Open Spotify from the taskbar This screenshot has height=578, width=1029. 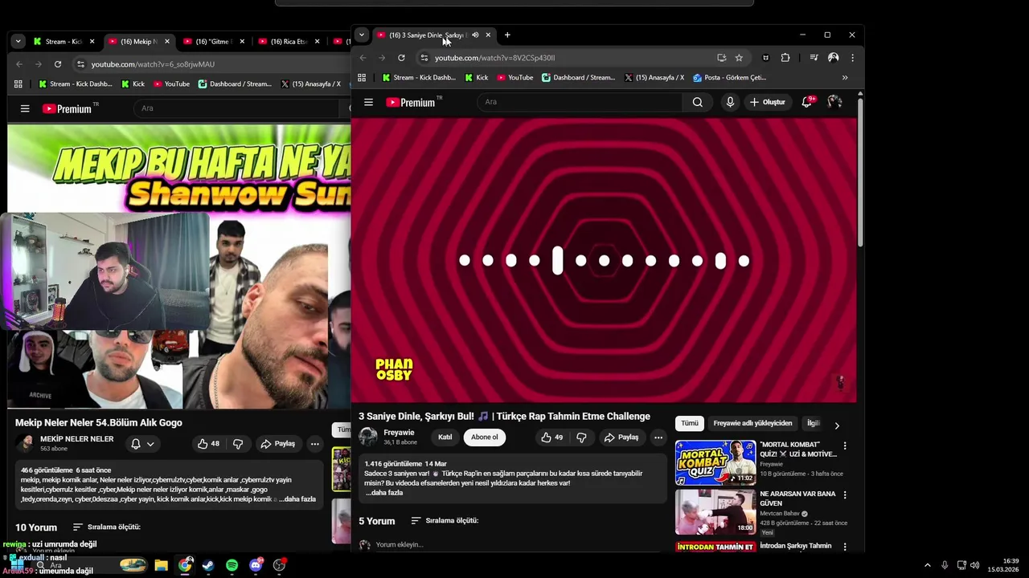pyautogui.click(x=232, y=565)
